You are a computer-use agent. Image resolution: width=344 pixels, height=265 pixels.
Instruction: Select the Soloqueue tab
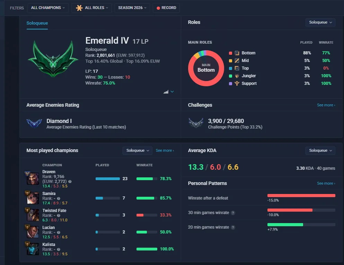point(37,23)
